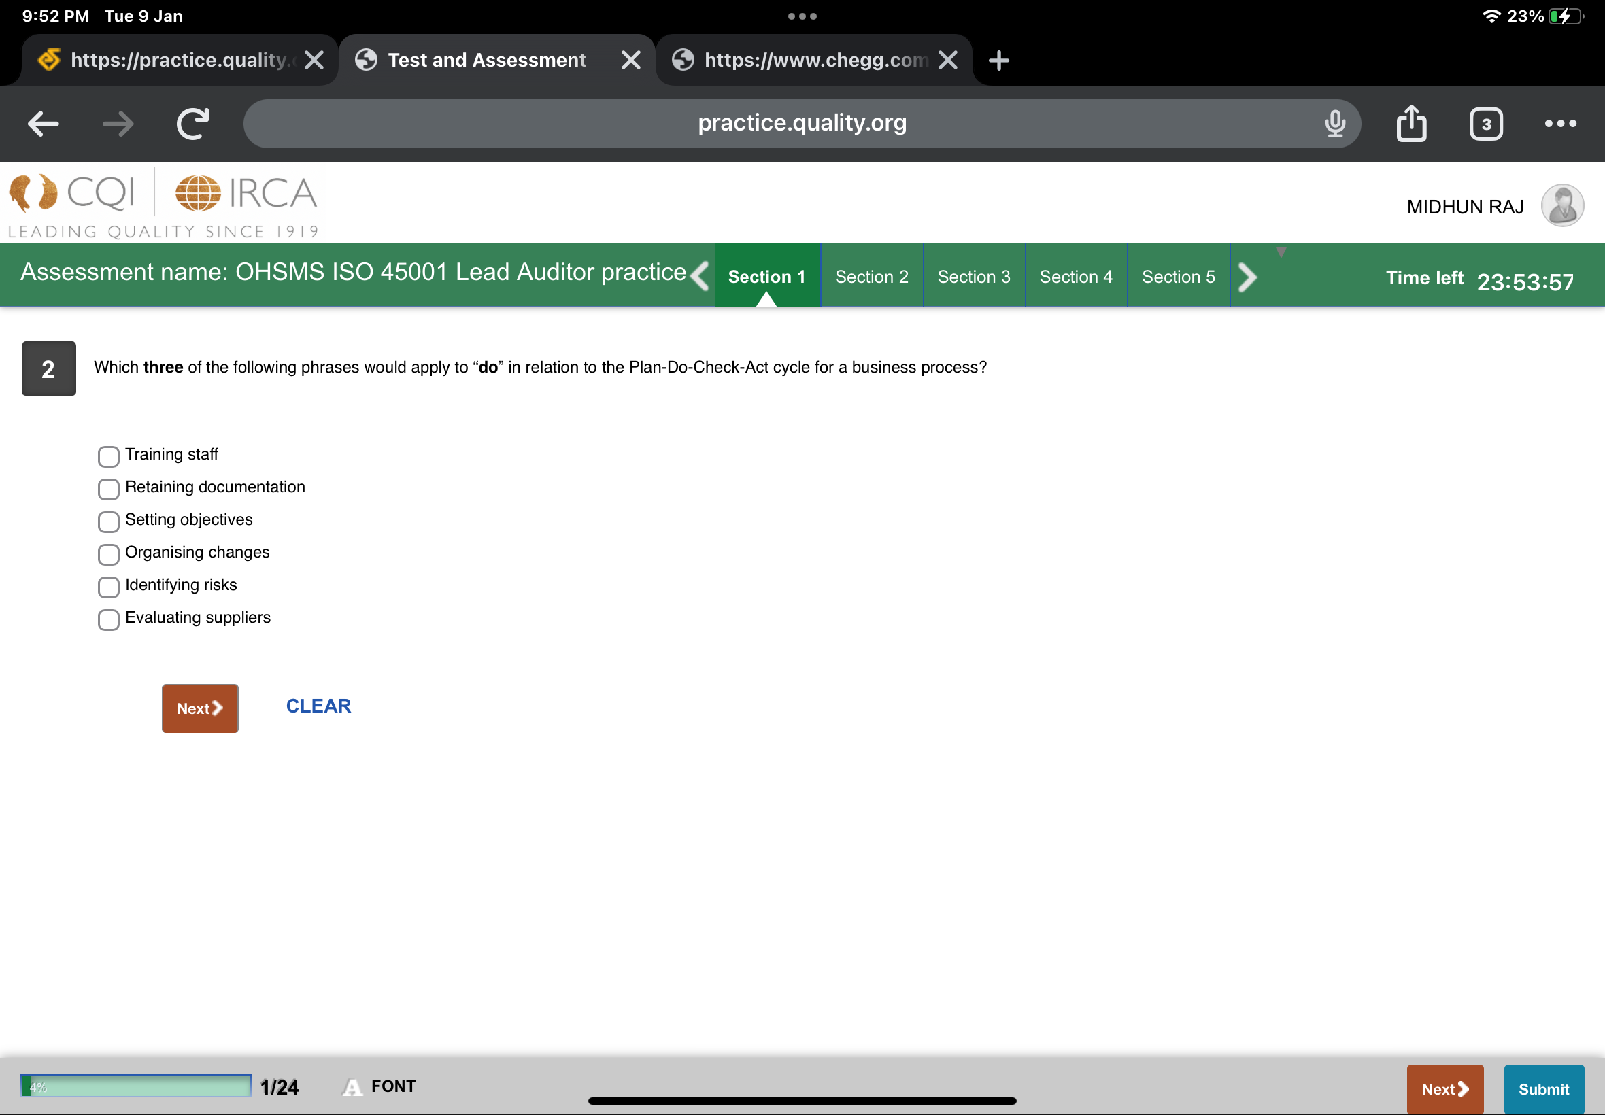The height and width of the screenshot is (1115, 1605).
Task: Activate voice search with the microphone icon
Action: (x=1334, y=124)
